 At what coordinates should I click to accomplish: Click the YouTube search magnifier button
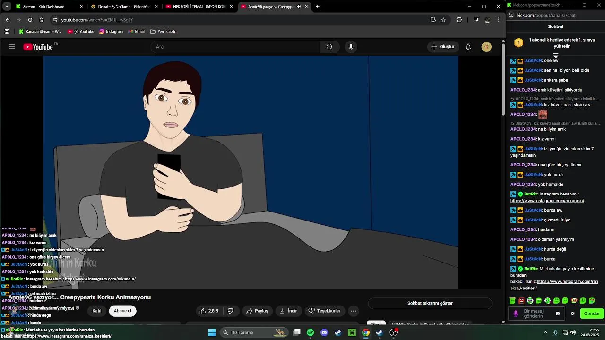(x=329, y=47)
